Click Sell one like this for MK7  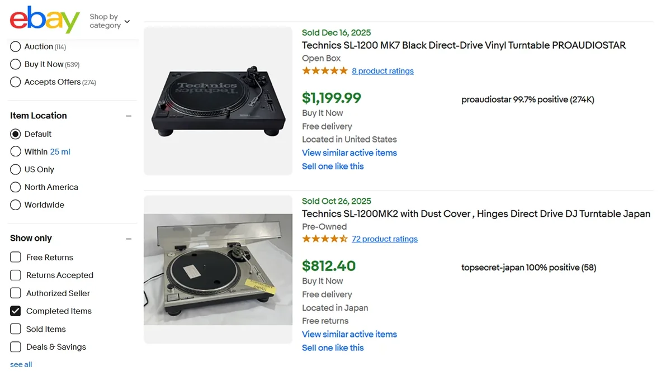click(333, 166)
